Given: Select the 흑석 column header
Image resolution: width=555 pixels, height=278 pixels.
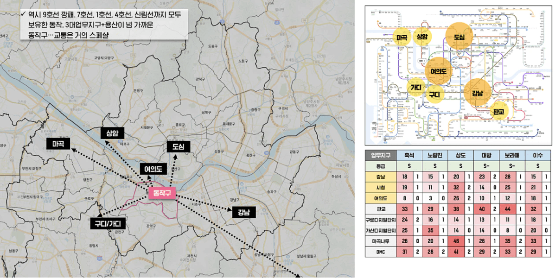Looking at the screenshot, I should point(409,155).
